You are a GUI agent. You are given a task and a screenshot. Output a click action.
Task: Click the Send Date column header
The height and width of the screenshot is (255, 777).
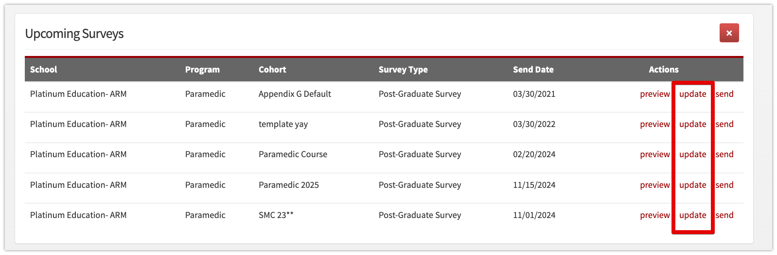533,70
